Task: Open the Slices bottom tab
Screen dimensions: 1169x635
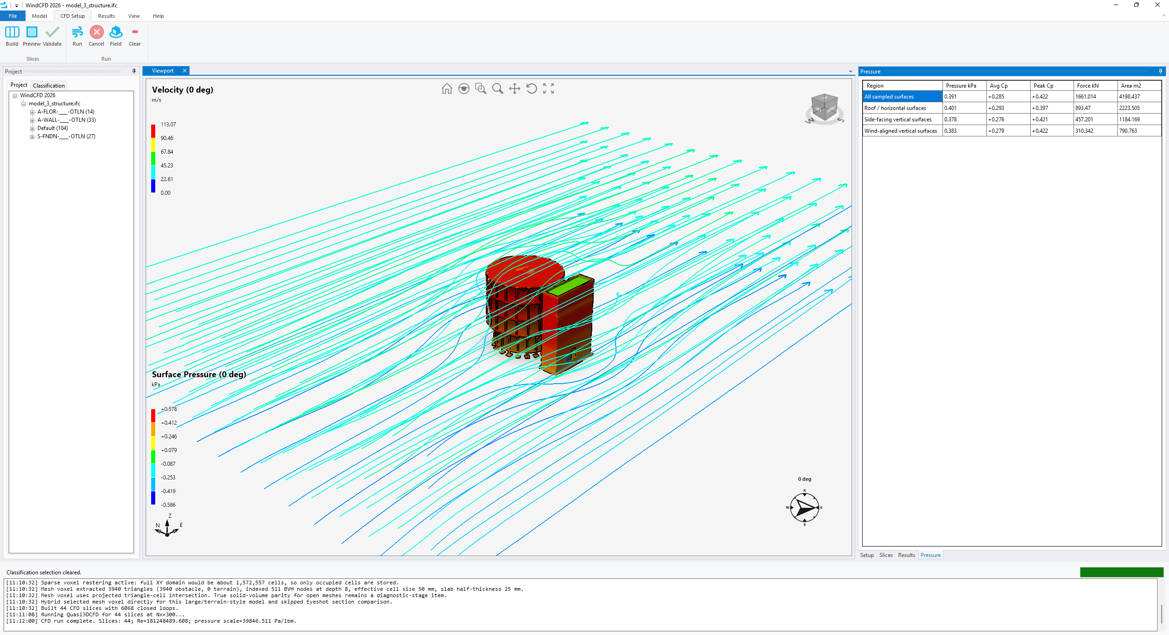Action: (x=886, y=555)
